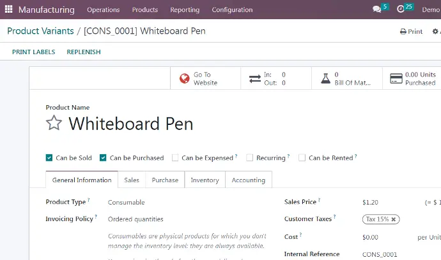Open the messages chat bubble icon
This screenshot has height=260, width=441.
coord(376,10)
